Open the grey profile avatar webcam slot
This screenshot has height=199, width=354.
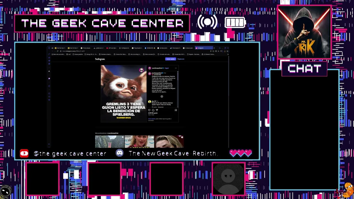point(228,179)
